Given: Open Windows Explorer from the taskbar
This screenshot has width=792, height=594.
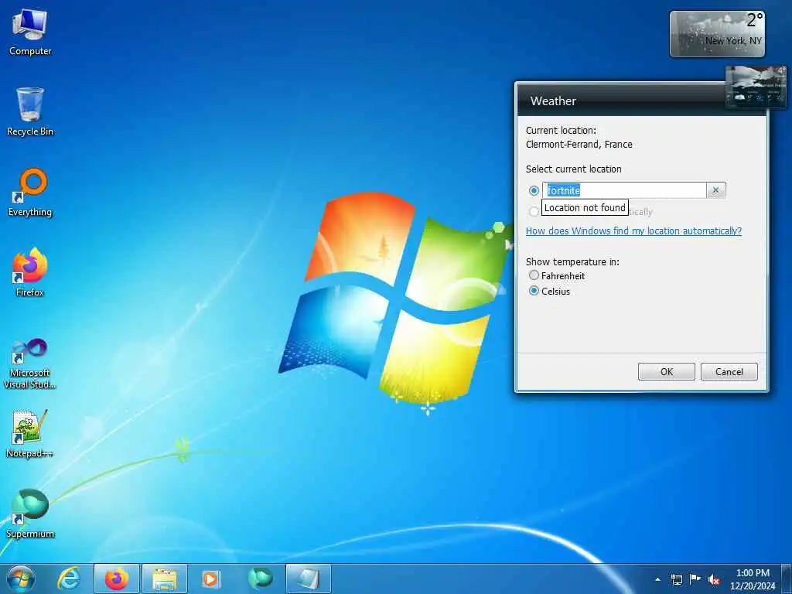Looking at the screenshot, I should point(165,579).
